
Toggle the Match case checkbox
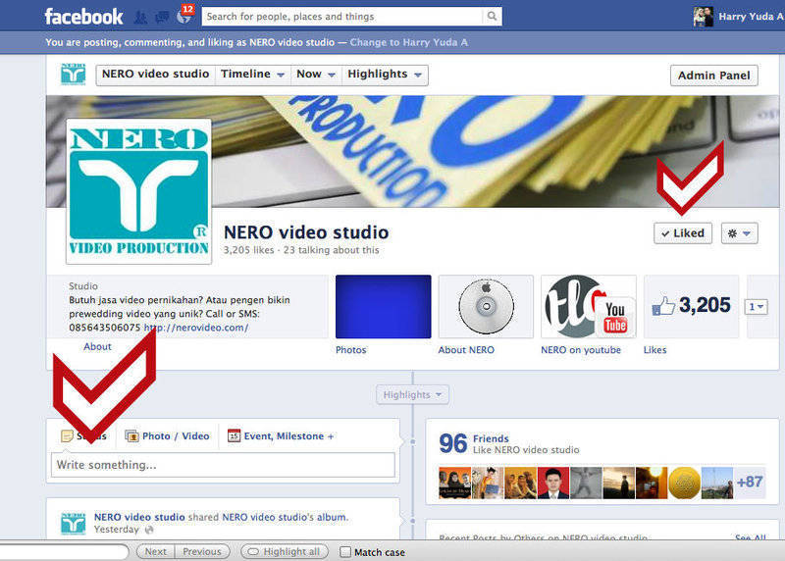345,552
